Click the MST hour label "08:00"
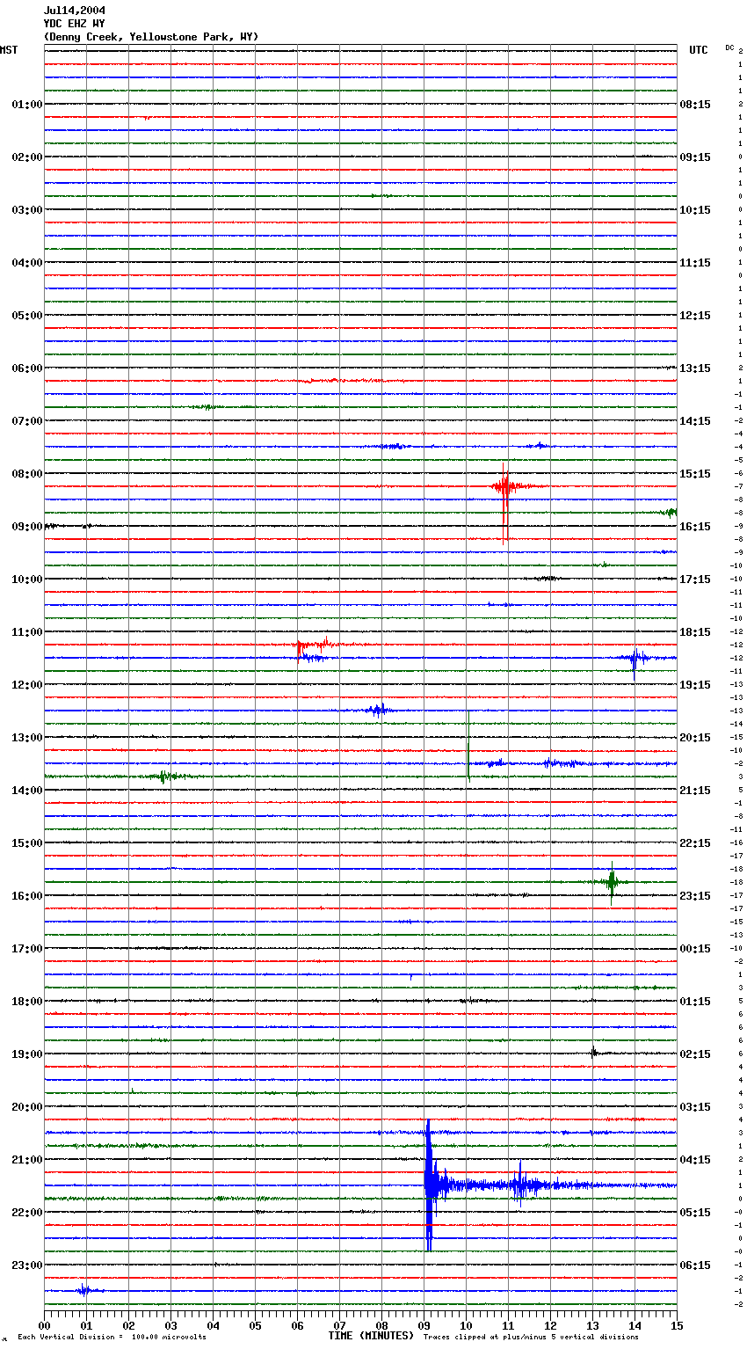Image resolution: width=747 pixels, height=1349 pixels. 27,474
